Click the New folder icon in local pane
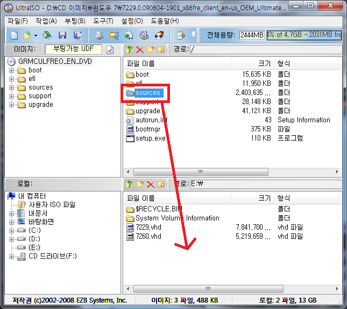The width and height of the screenshot is (347, 309). tap(140, 184)
